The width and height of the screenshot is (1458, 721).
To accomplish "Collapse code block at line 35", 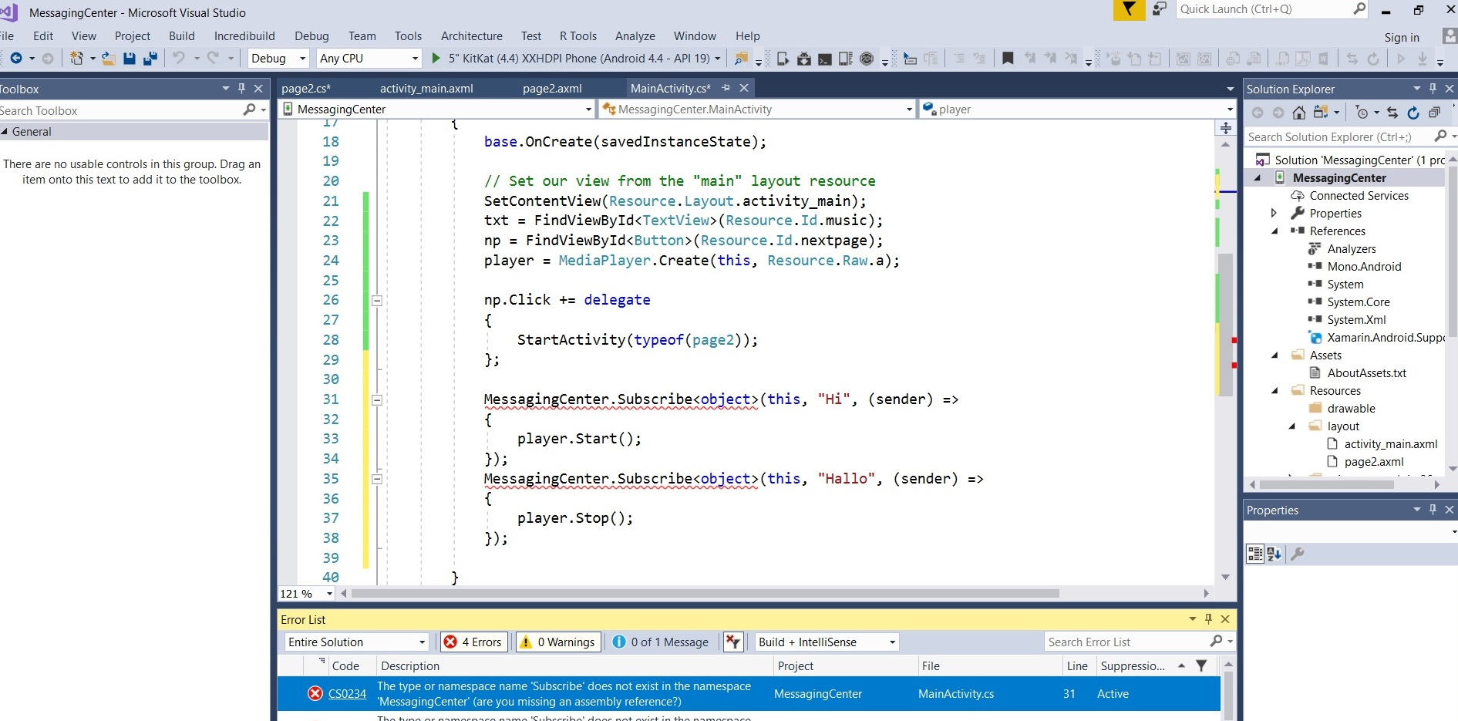I will [x=377, y=479].
